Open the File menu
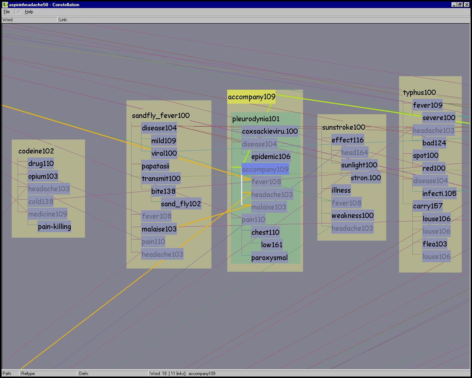The width and height of the screenshot is (472, 378). (7, 12)
